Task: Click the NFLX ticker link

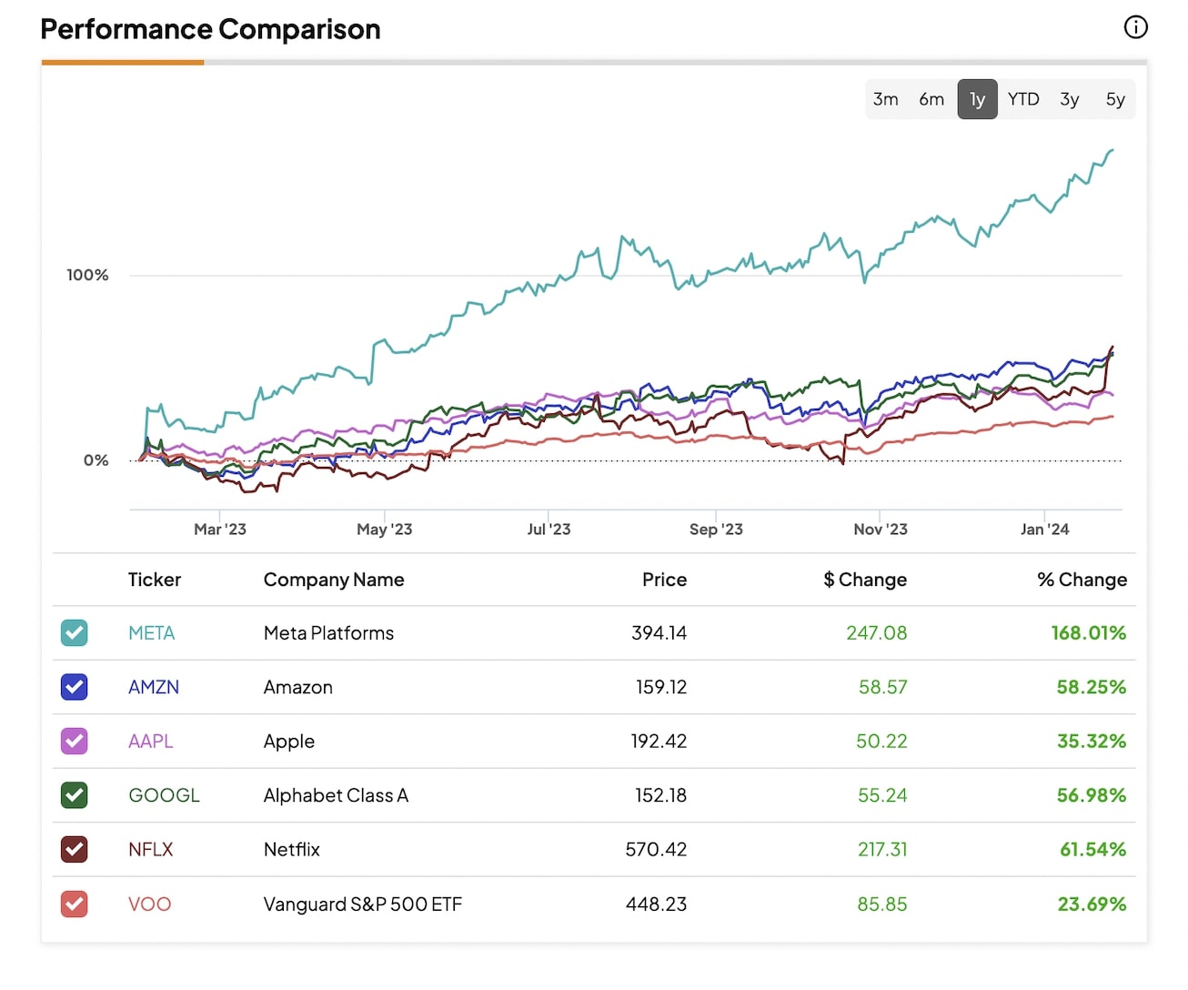Action: 150,850
